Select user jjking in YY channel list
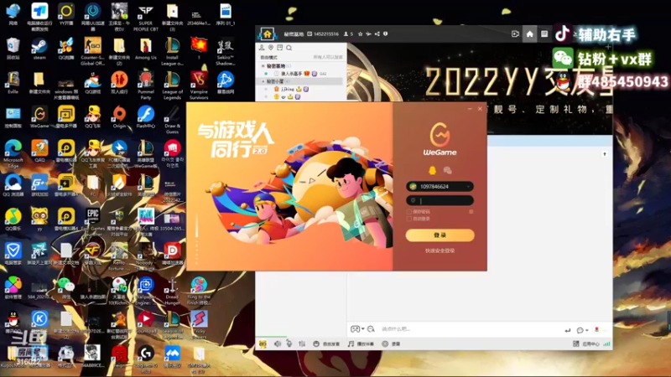Viewport: 671px width, 377px height. (x=288, y=89)
